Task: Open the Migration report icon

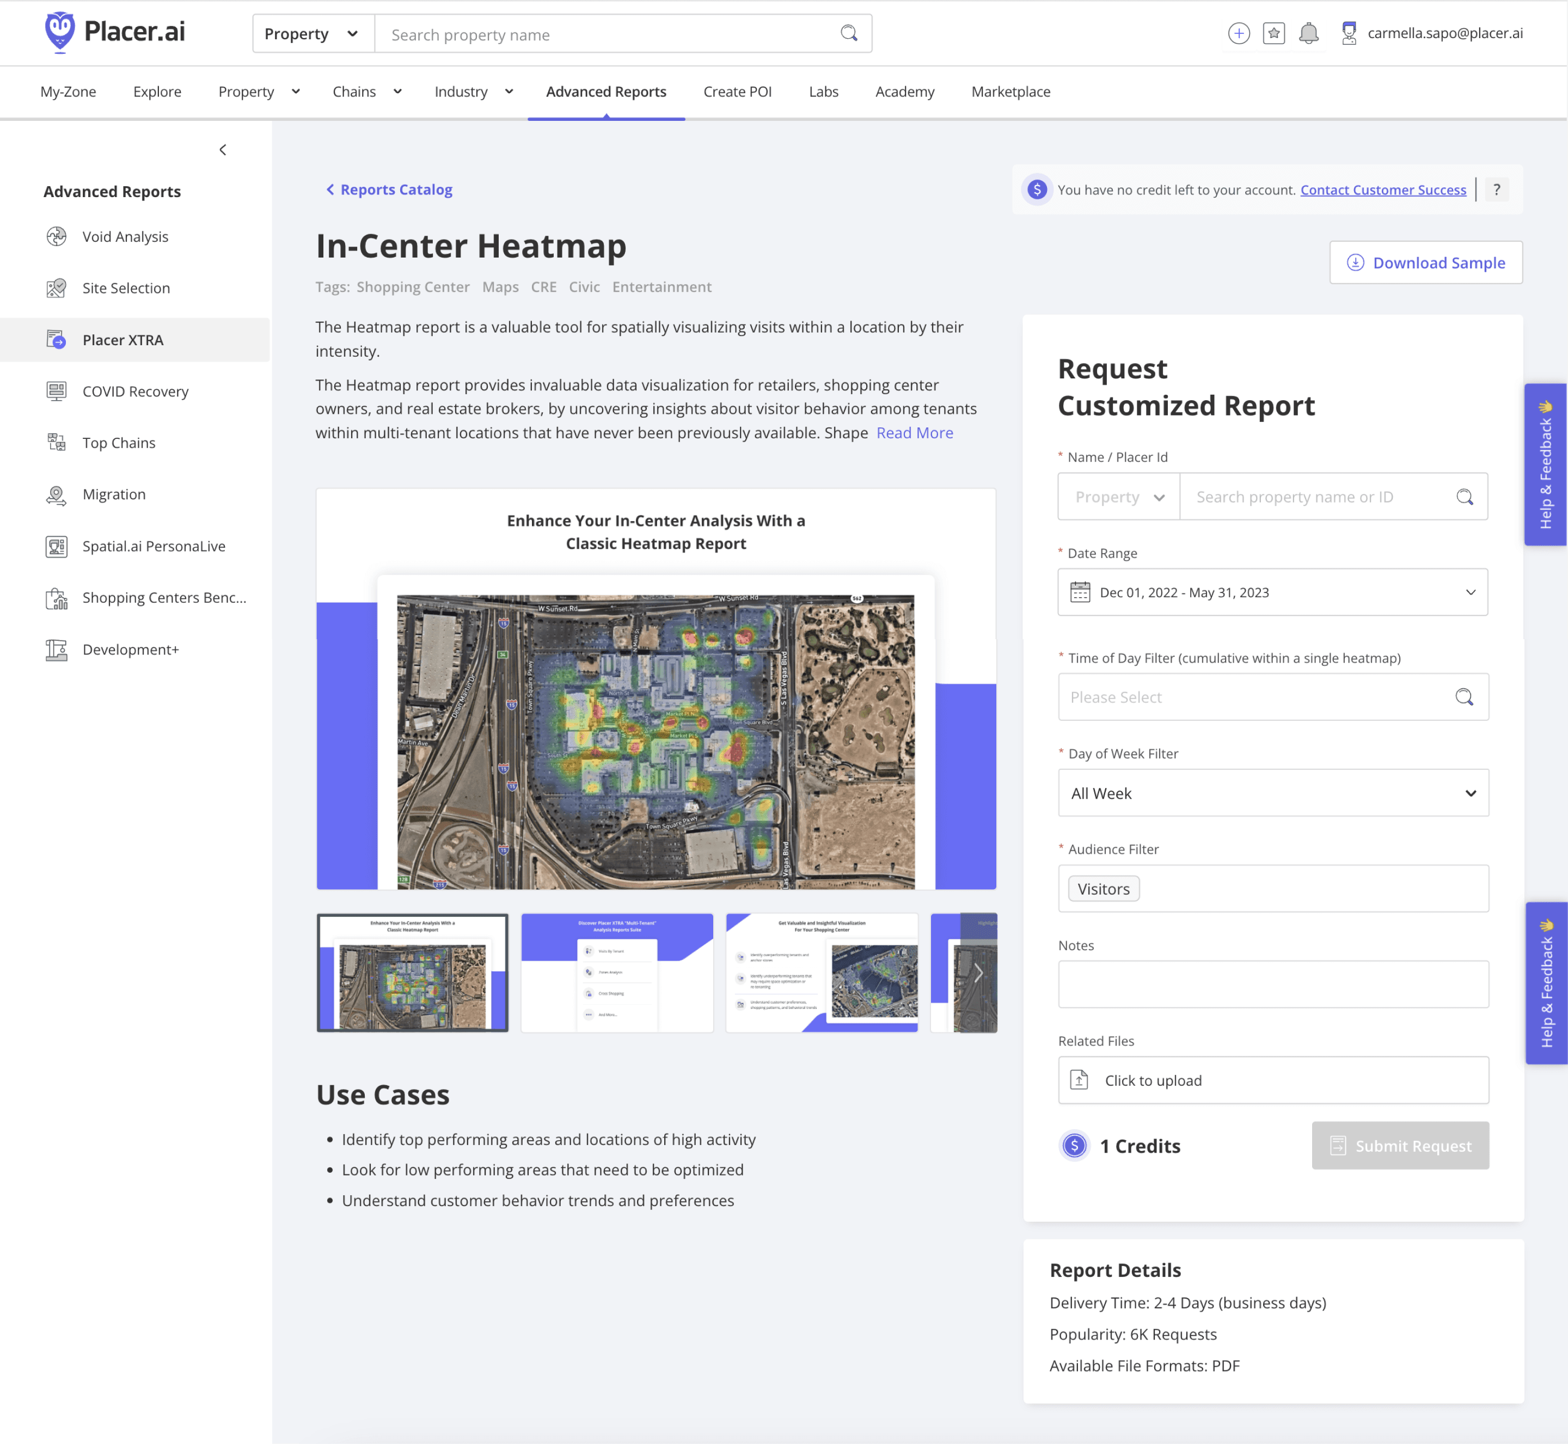Action: click(56, 494)
